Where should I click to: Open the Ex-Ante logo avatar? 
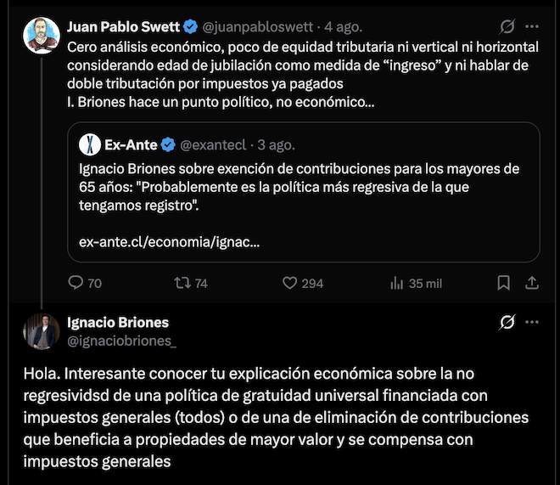tap(90, 144)
